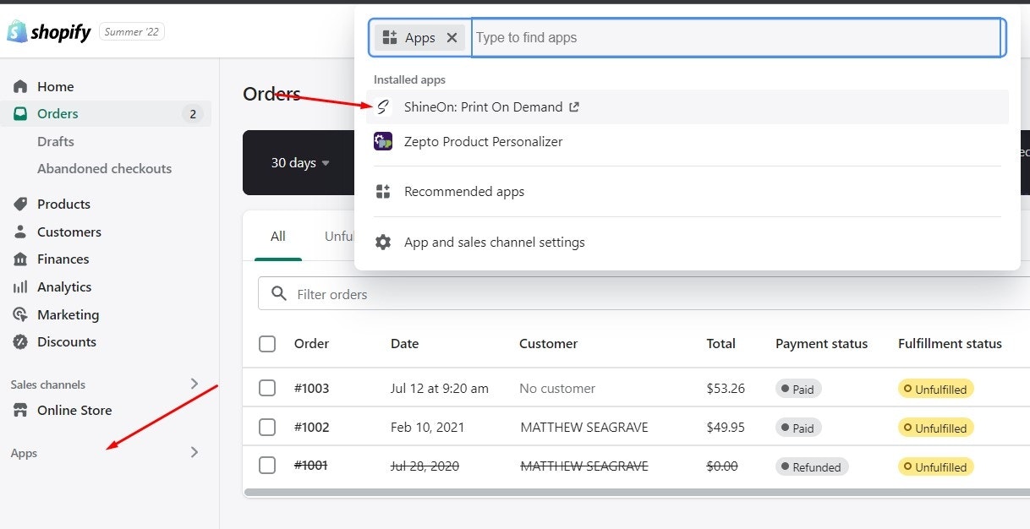Expand the Apps section chevron in sidebar
Screen dimensions: 1030x529
[194, 452]
